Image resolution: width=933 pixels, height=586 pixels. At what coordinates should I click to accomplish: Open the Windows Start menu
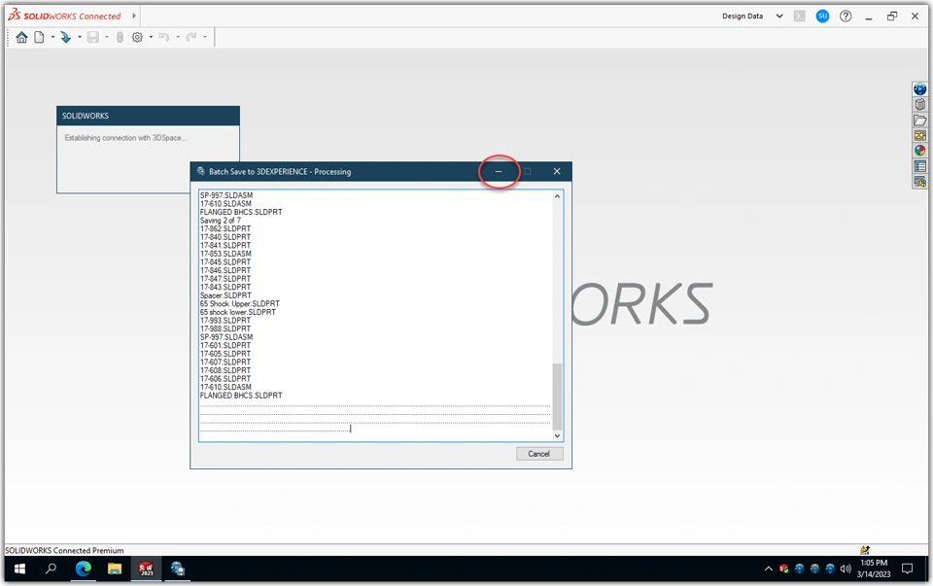(19, 569)
